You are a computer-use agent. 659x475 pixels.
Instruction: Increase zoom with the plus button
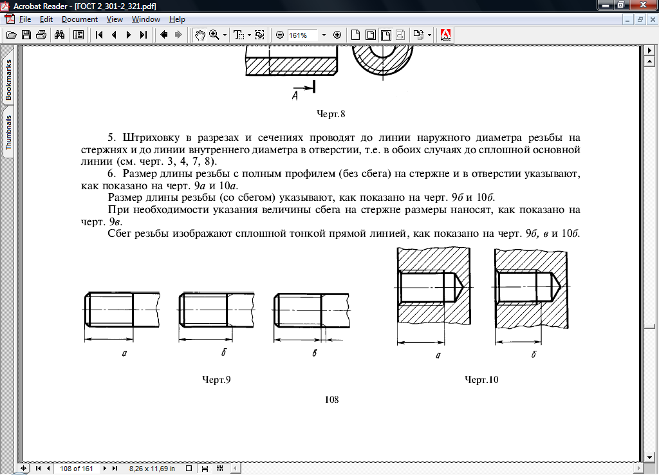337,35
